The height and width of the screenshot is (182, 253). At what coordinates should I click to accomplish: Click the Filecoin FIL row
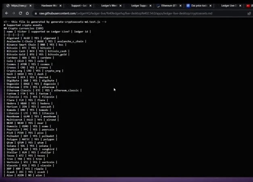[31, 97]
